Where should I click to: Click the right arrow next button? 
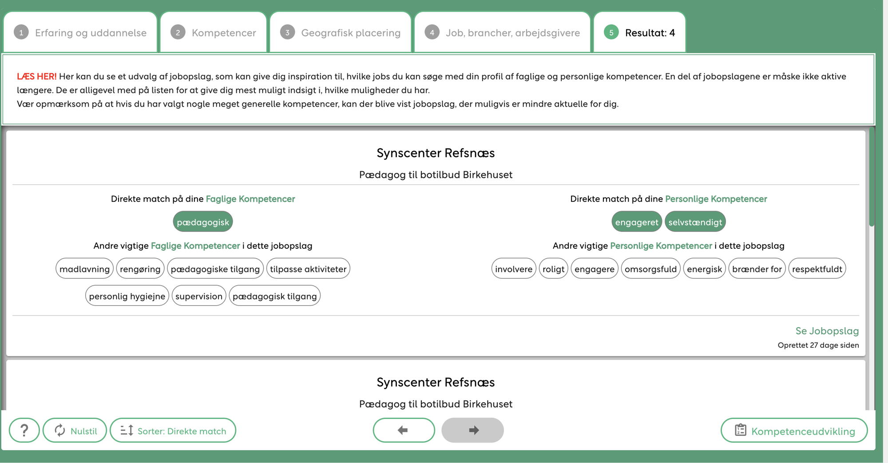tap(472, 430)
